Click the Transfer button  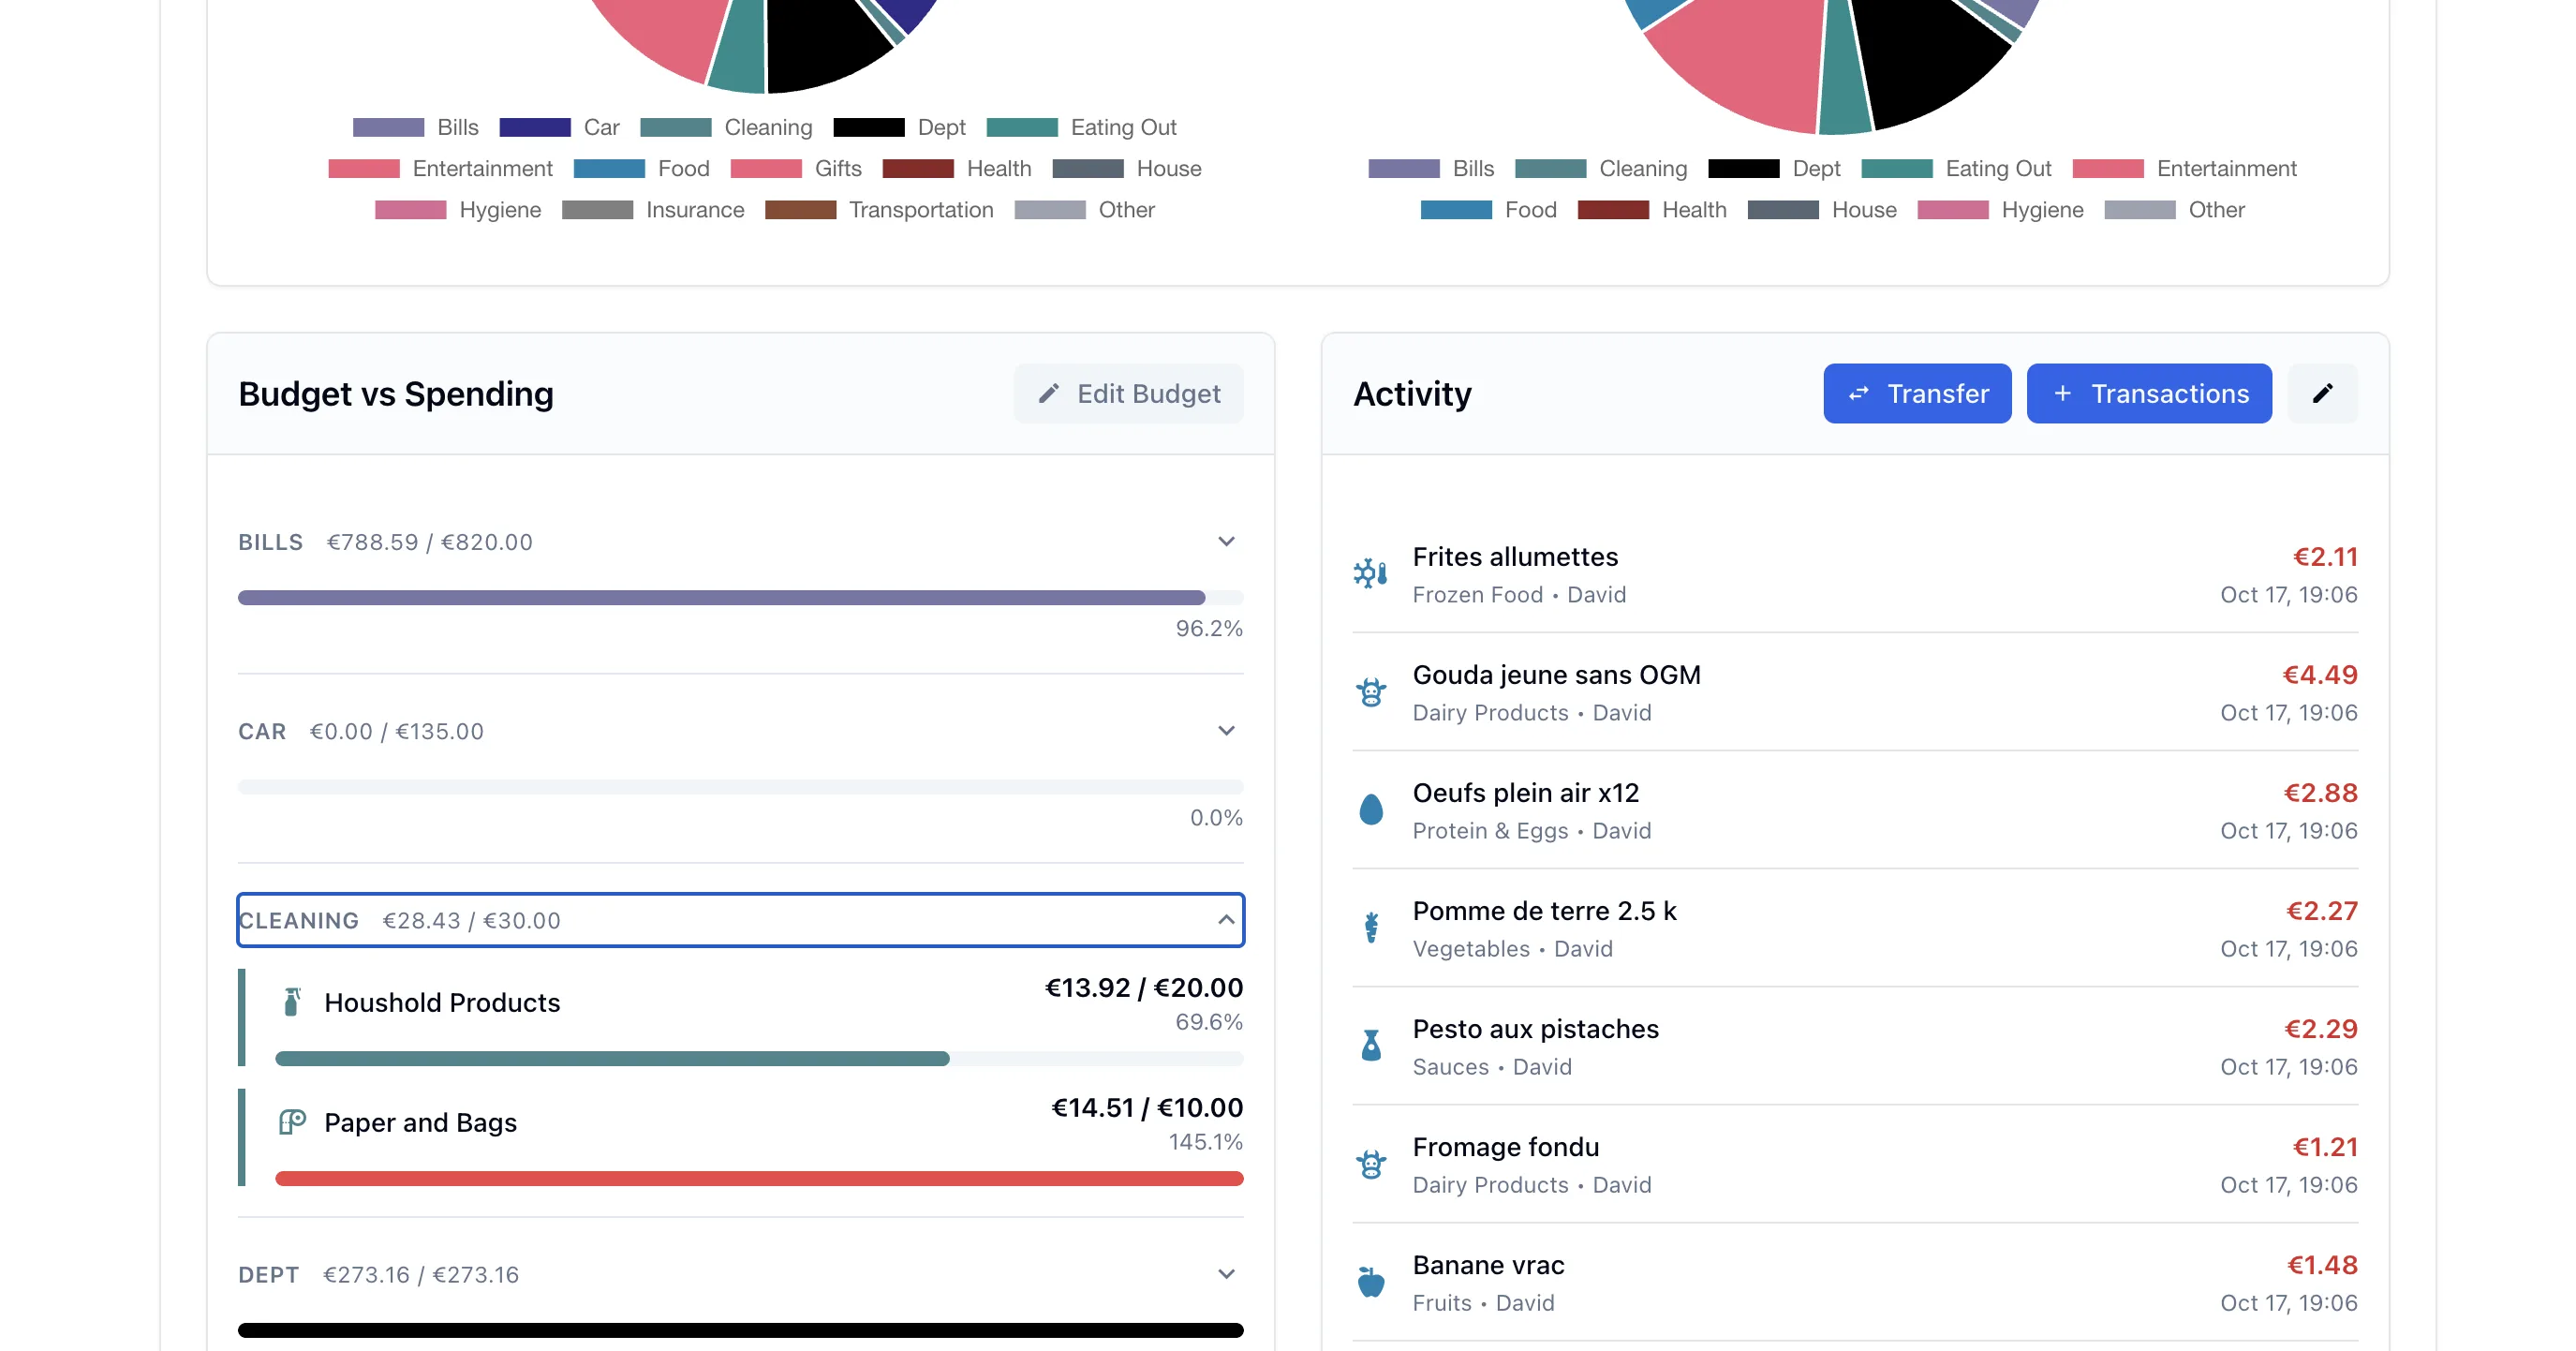coord(1917,393)
